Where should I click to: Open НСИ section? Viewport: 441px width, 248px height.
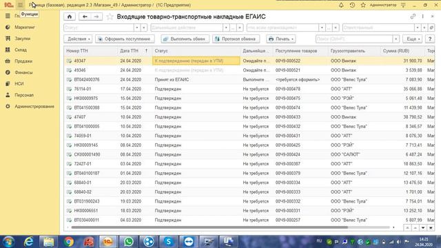click(19, 83)
